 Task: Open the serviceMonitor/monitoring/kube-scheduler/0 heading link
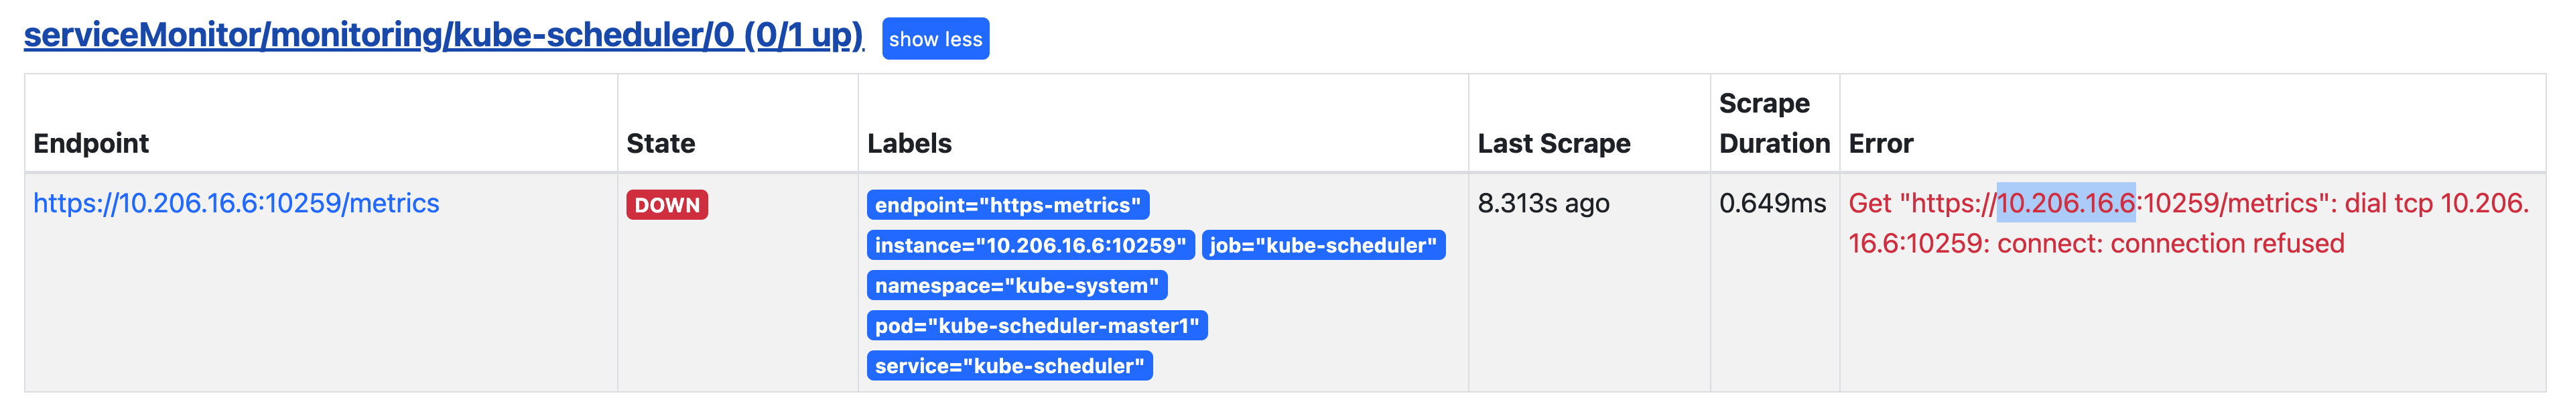[x=443, y=36]
